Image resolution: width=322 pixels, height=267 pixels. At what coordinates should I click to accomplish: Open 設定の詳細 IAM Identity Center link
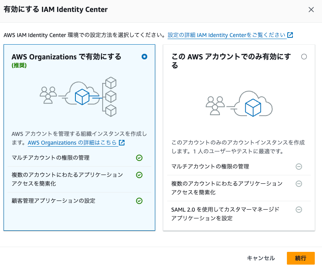click(227, 35)
